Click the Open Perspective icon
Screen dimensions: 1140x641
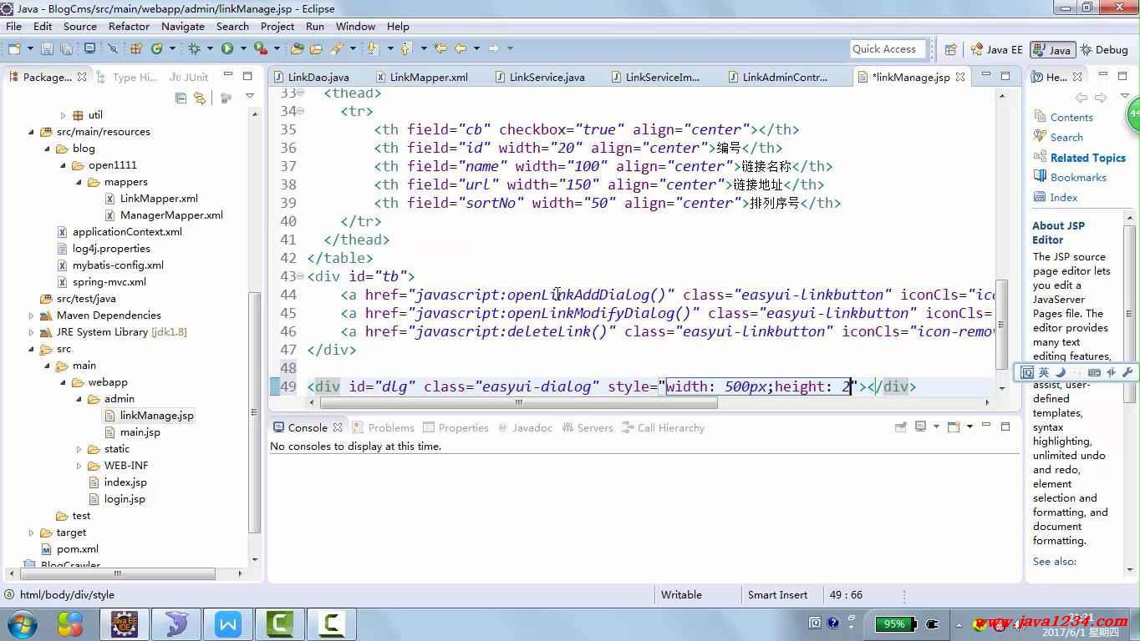coord(950,49)
